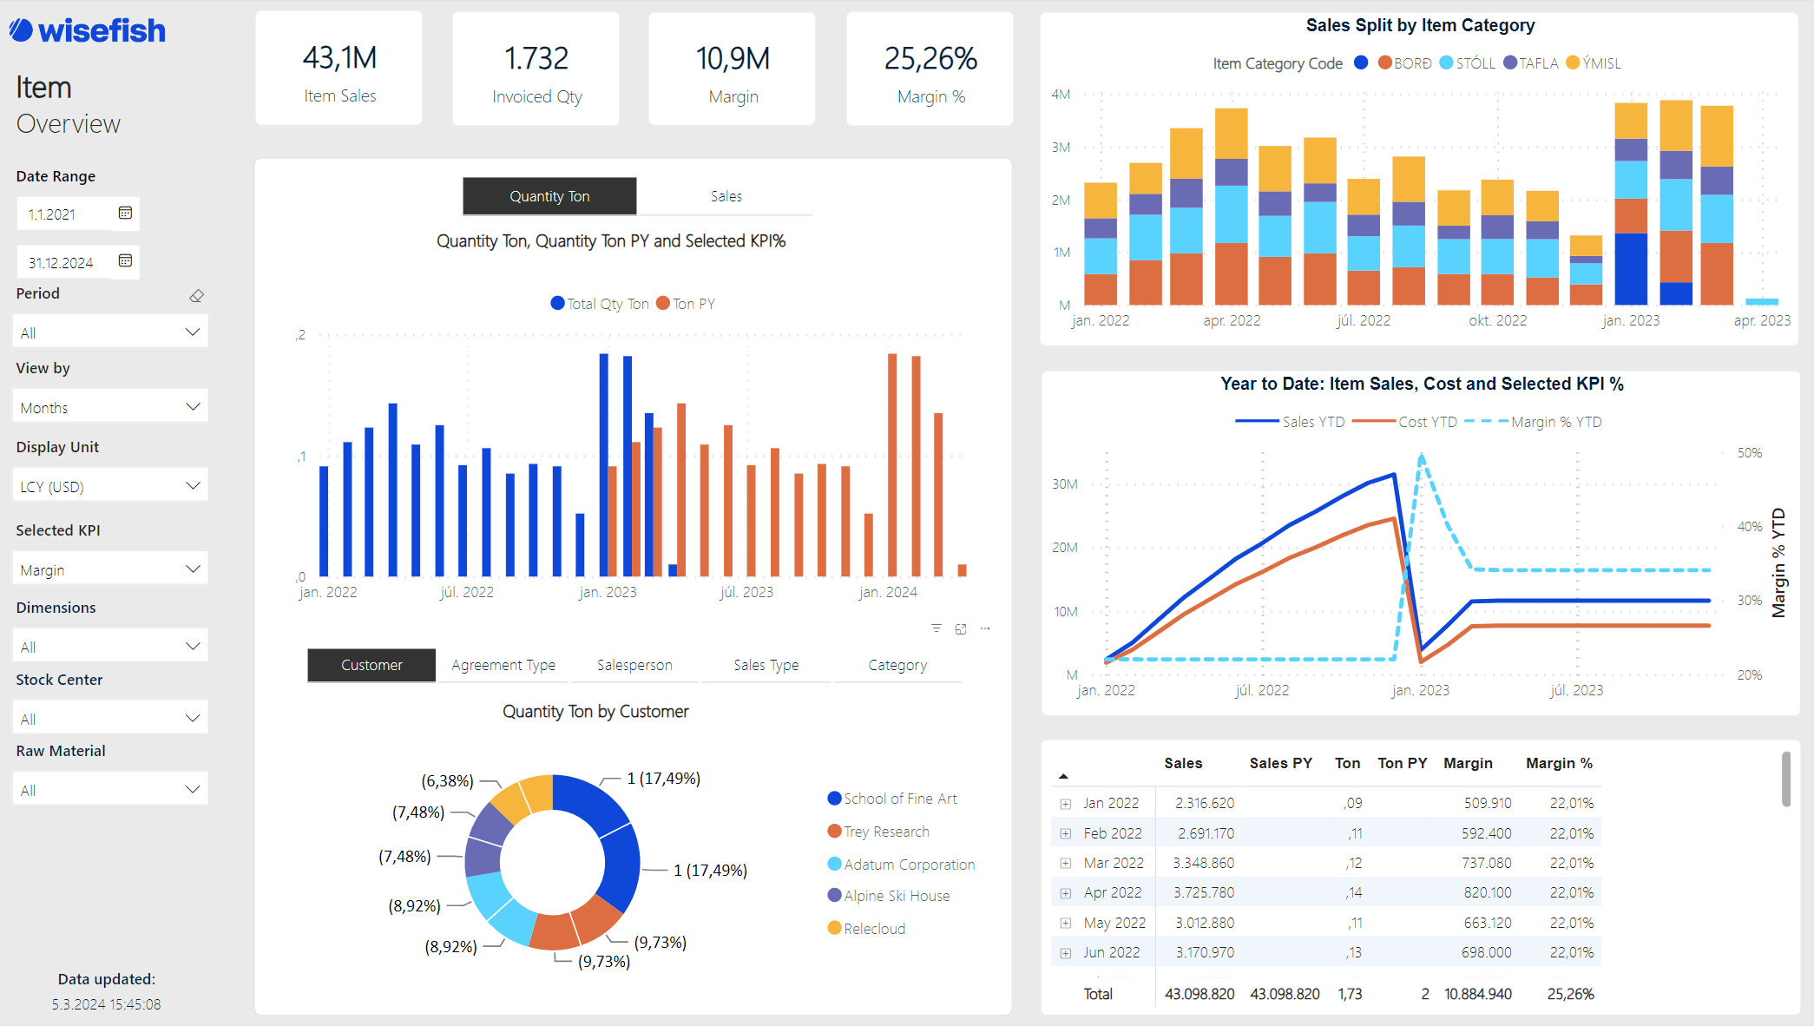Open the View by dropdown
Viewport: 1814px width, 1026px height.
[x=110, y=405]
